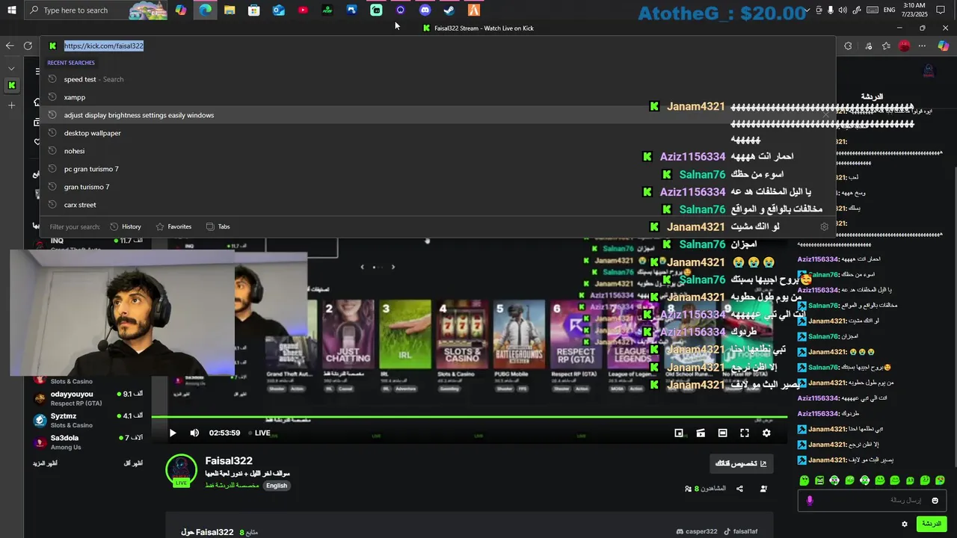Open the customize channel button
Viewport: 957px width, 538px height.
[741, 463]
